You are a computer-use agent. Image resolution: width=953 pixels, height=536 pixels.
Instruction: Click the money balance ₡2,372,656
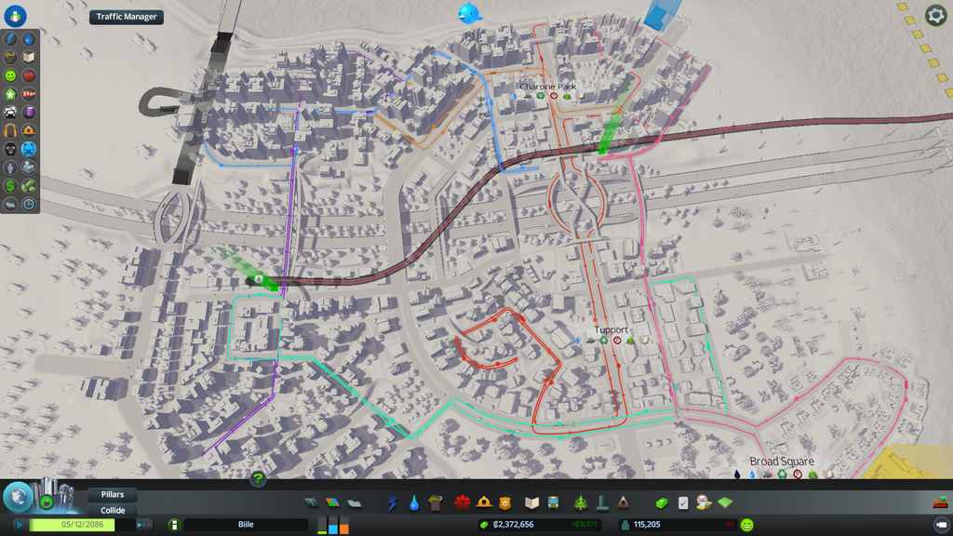514,525
